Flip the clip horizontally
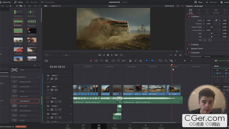 [205, 40]
